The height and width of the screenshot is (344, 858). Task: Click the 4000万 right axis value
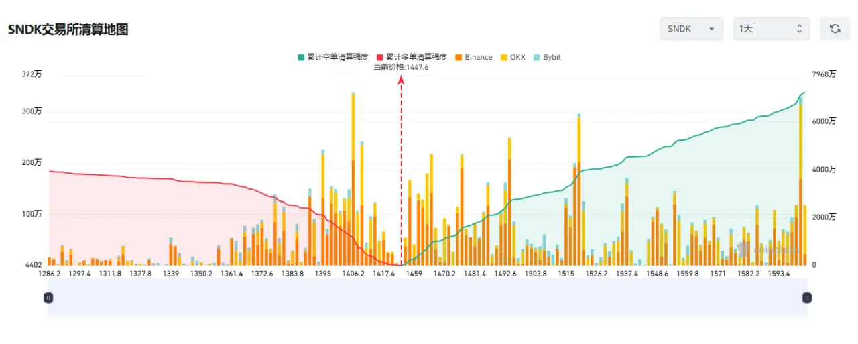(x=824, y=169)
